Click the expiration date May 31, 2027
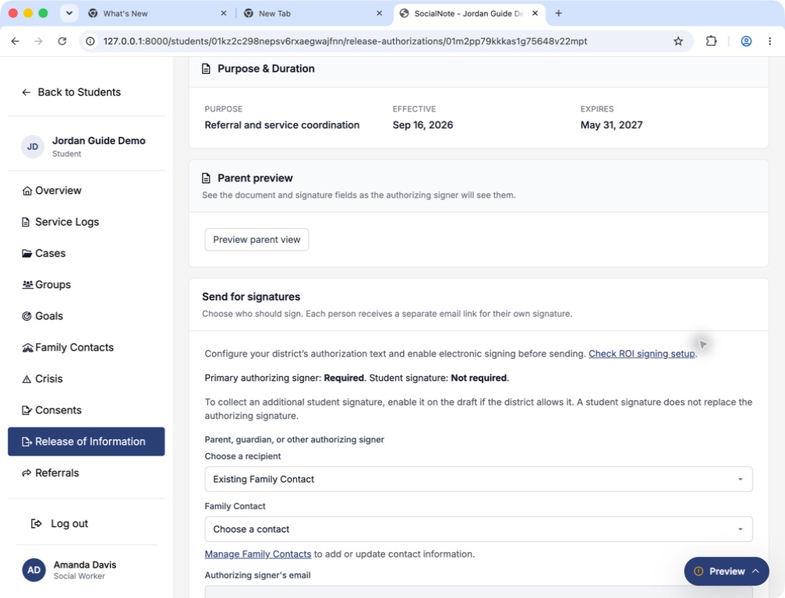 pos(611,125)
